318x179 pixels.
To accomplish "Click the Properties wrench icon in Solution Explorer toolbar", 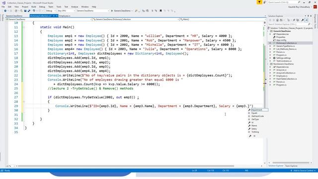I will [303, 20].
